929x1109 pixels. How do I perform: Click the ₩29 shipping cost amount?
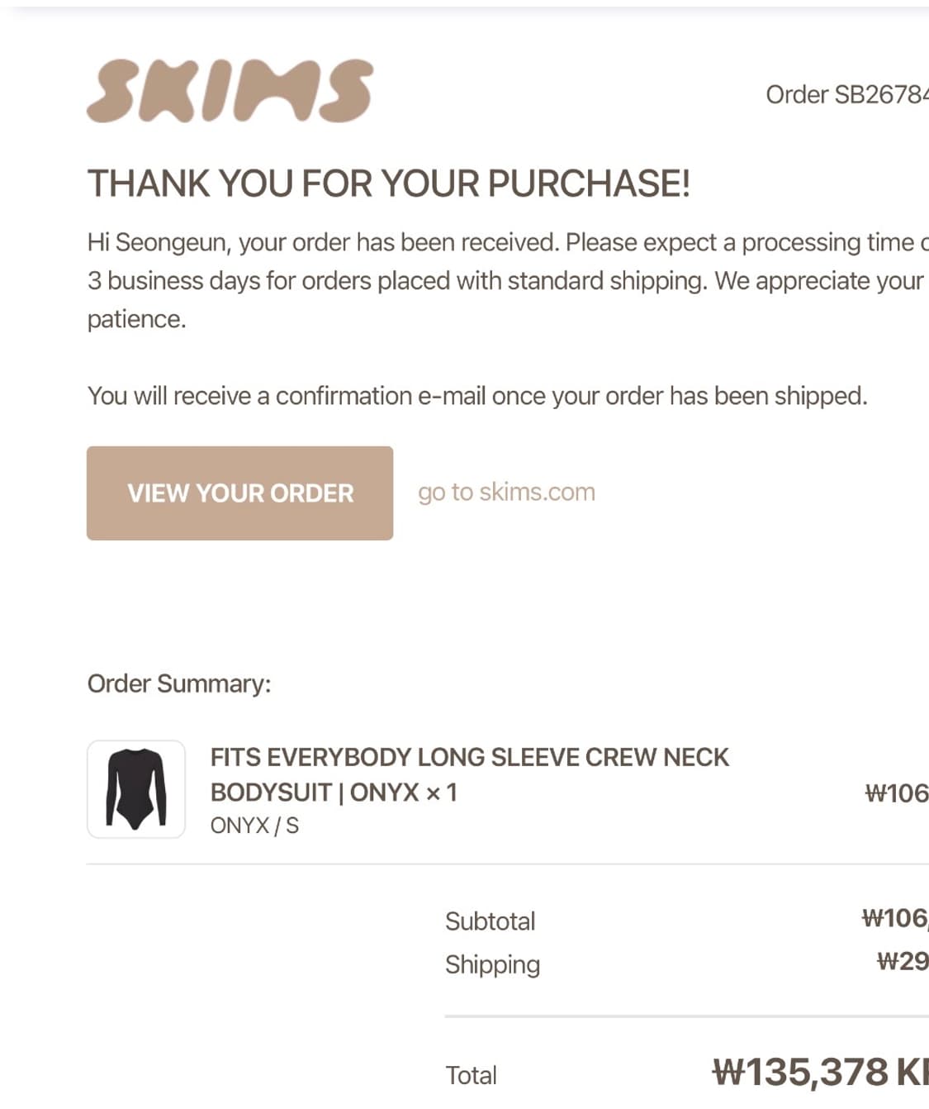[902, 961]
